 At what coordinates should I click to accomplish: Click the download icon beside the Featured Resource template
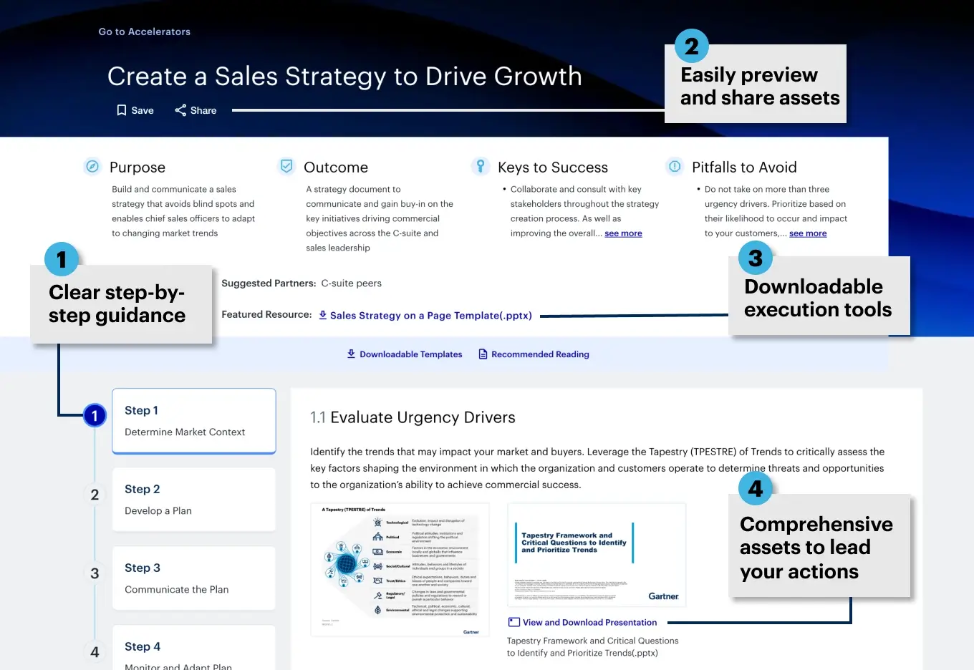point(322,315)
